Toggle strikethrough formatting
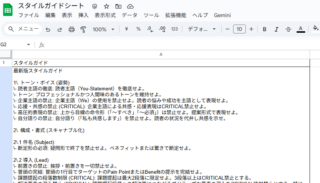The image size is (320, 183). [288, 29]
